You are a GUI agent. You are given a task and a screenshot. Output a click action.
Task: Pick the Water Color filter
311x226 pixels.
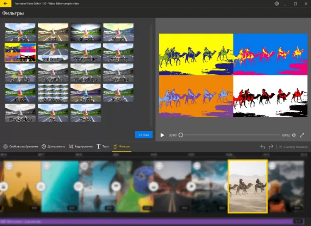(118, 52)
